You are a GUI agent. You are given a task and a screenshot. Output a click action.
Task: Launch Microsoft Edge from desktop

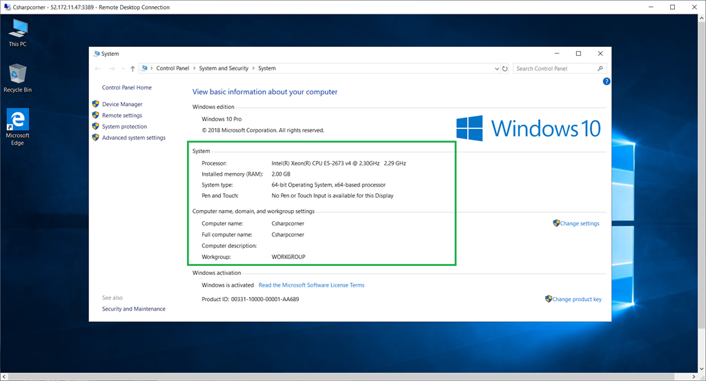tap(17, 127)
